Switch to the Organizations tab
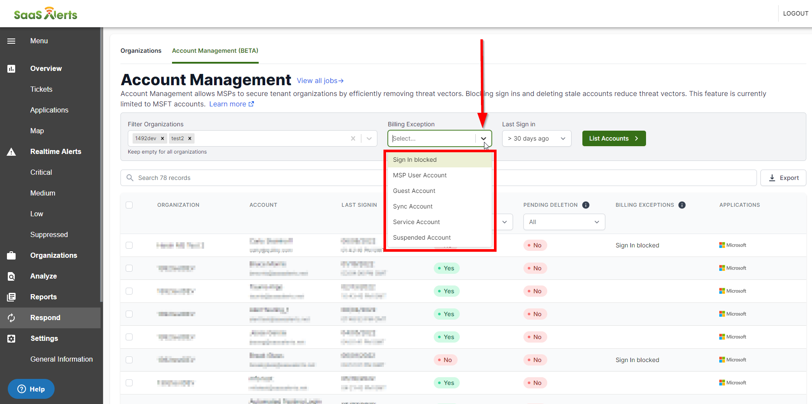 point(141,51)
